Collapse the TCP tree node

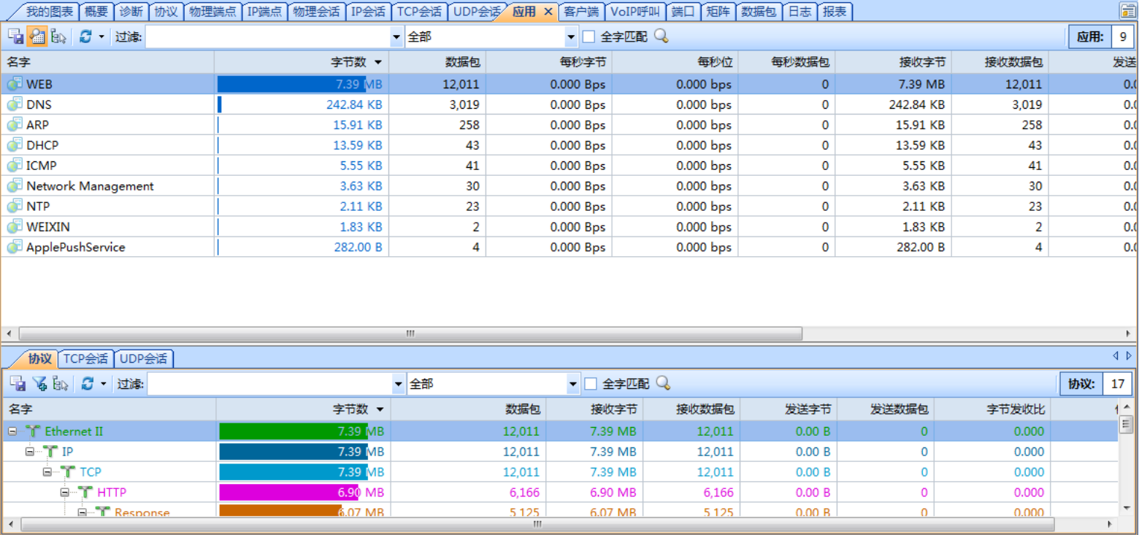[47, 472]
